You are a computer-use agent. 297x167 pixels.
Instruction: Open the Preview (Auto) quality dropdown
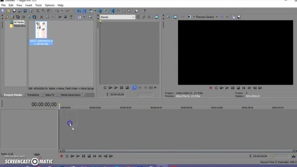[207, 17]
